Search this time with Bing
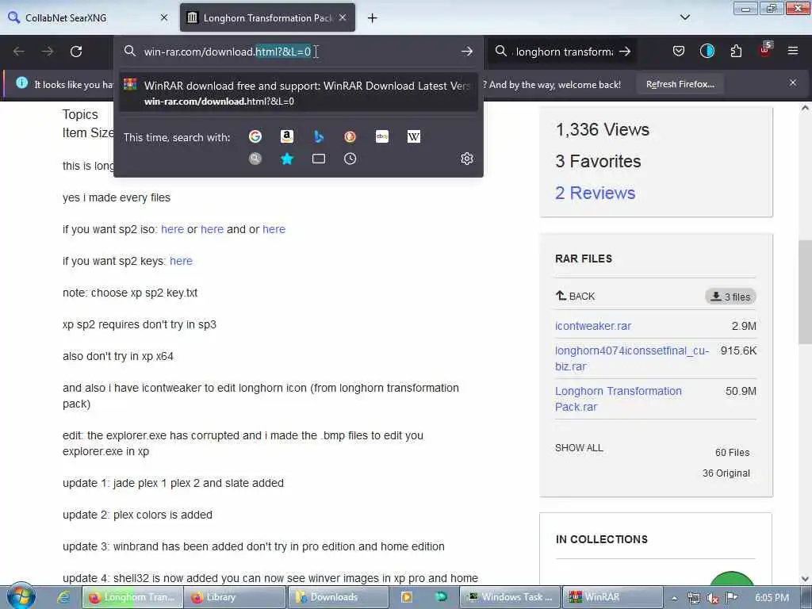The image size is (812, 609). coord(319,136)
